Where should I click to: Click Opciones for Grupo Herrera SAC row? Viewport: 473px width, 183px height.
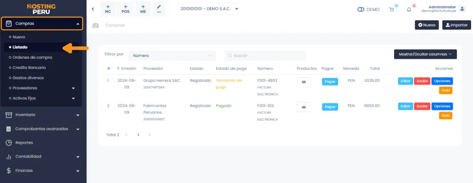point(442,81)
